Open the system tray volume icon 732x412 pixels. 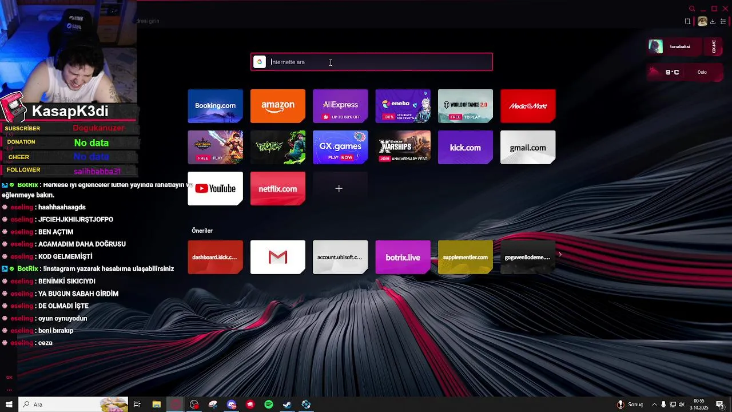(681, 405)
